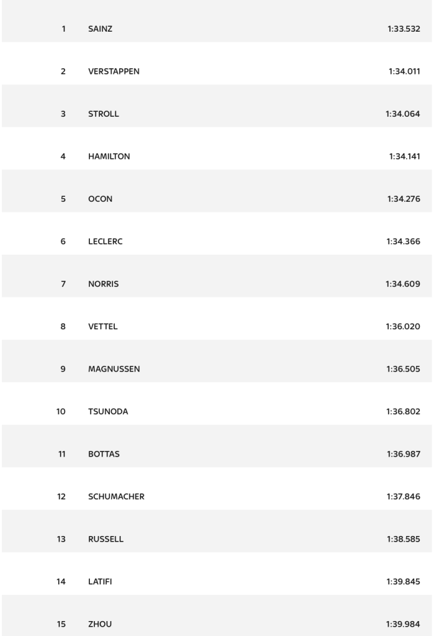
Task: Select position number 10 in the table
Action: point(61,412)
